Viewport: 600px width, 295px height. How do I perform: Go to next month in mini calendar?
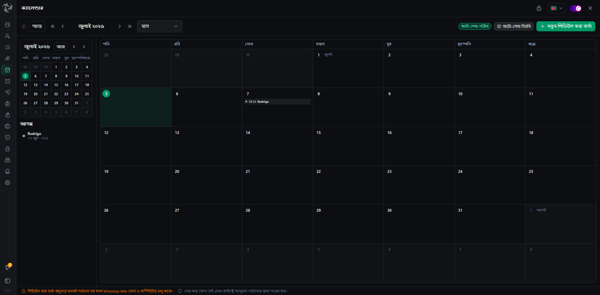pyautogui.click(x=84, y=47)
